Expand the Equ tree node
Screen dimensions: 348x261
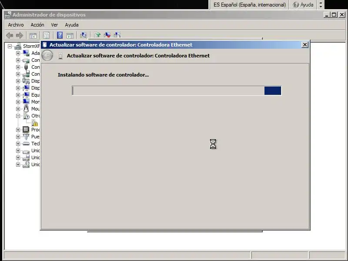coord(18,95)
